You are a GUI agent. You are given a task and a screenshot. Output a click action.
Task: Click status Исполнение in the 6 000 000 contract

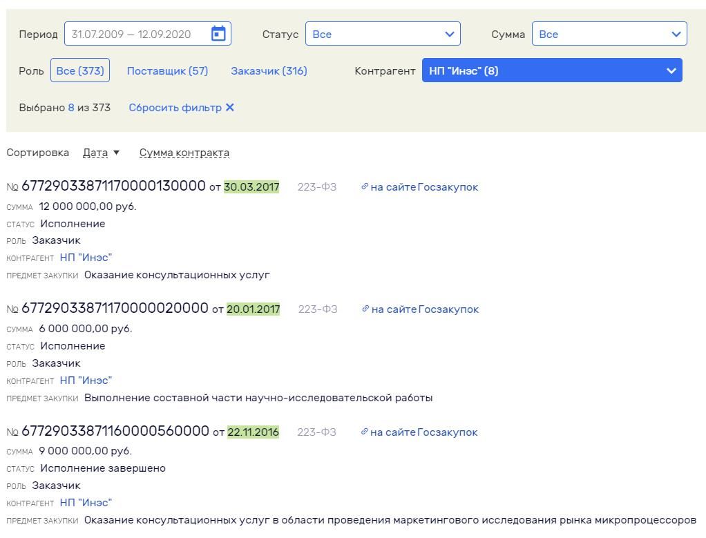[73, 346]
